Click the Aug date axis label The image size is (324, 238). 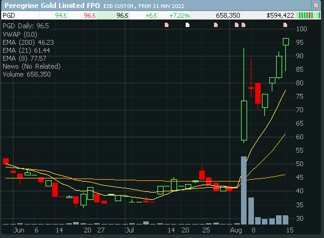[x=236, y=231]
